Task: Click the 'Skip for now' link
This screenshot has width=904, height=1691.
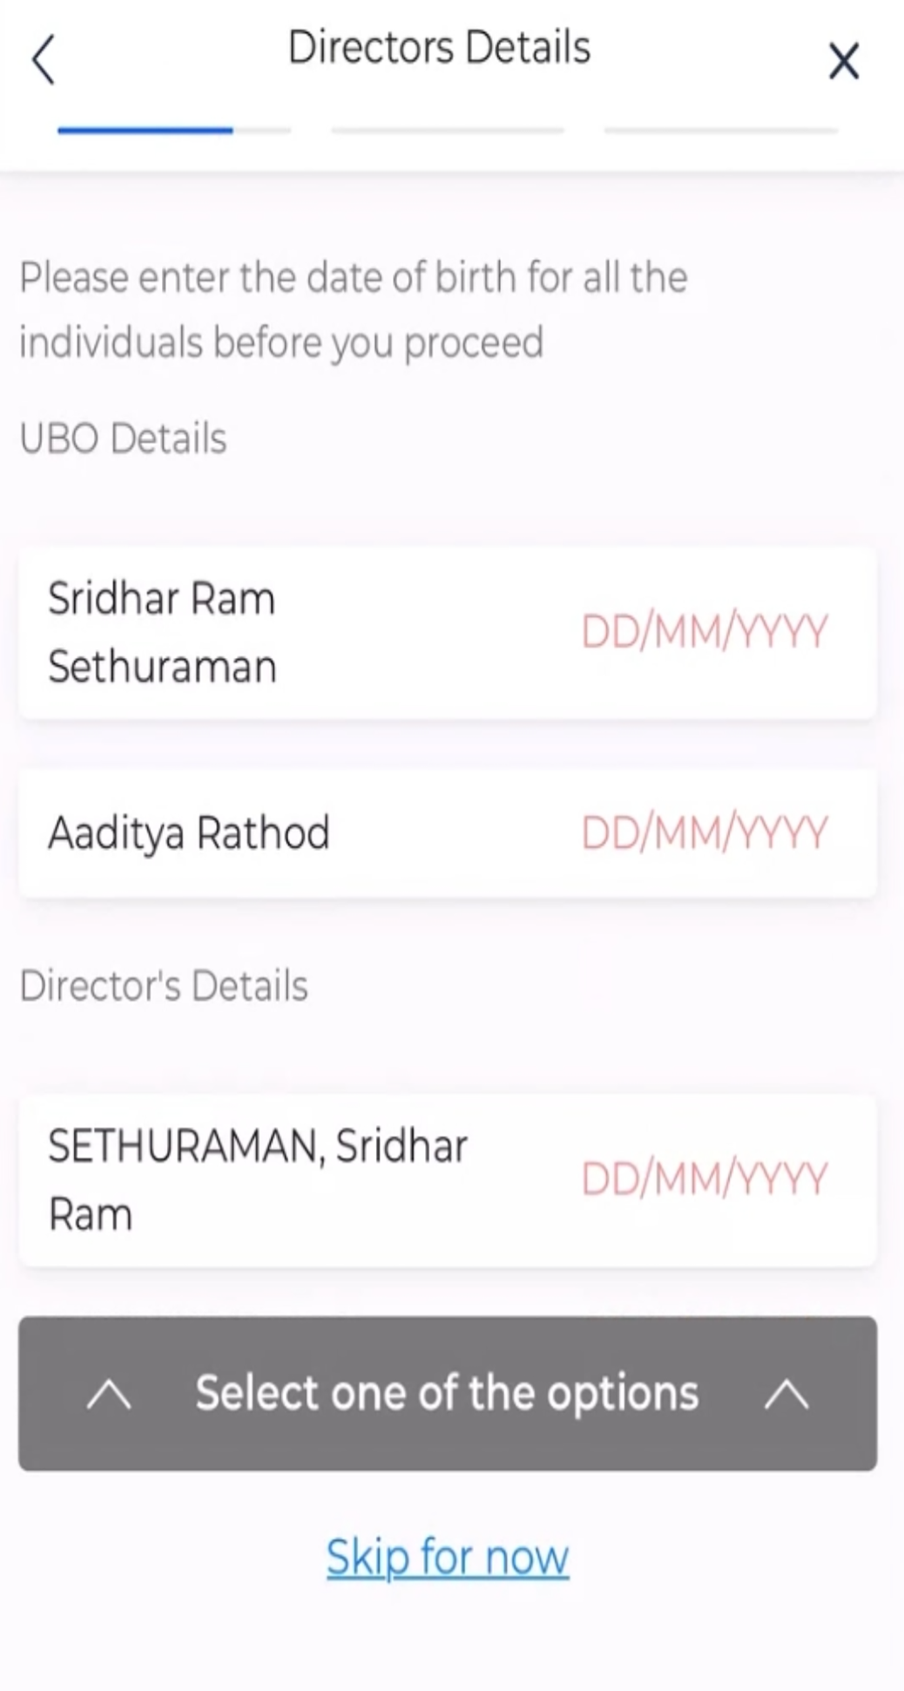Action: (448, 1558)
